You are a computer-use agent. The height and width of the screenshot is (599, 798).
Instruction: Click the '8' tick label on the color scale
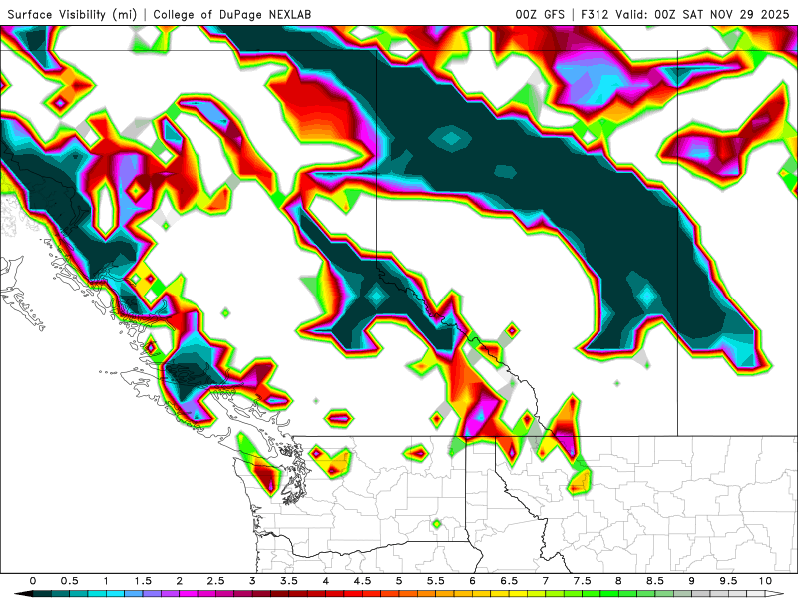tap(618, 581)
